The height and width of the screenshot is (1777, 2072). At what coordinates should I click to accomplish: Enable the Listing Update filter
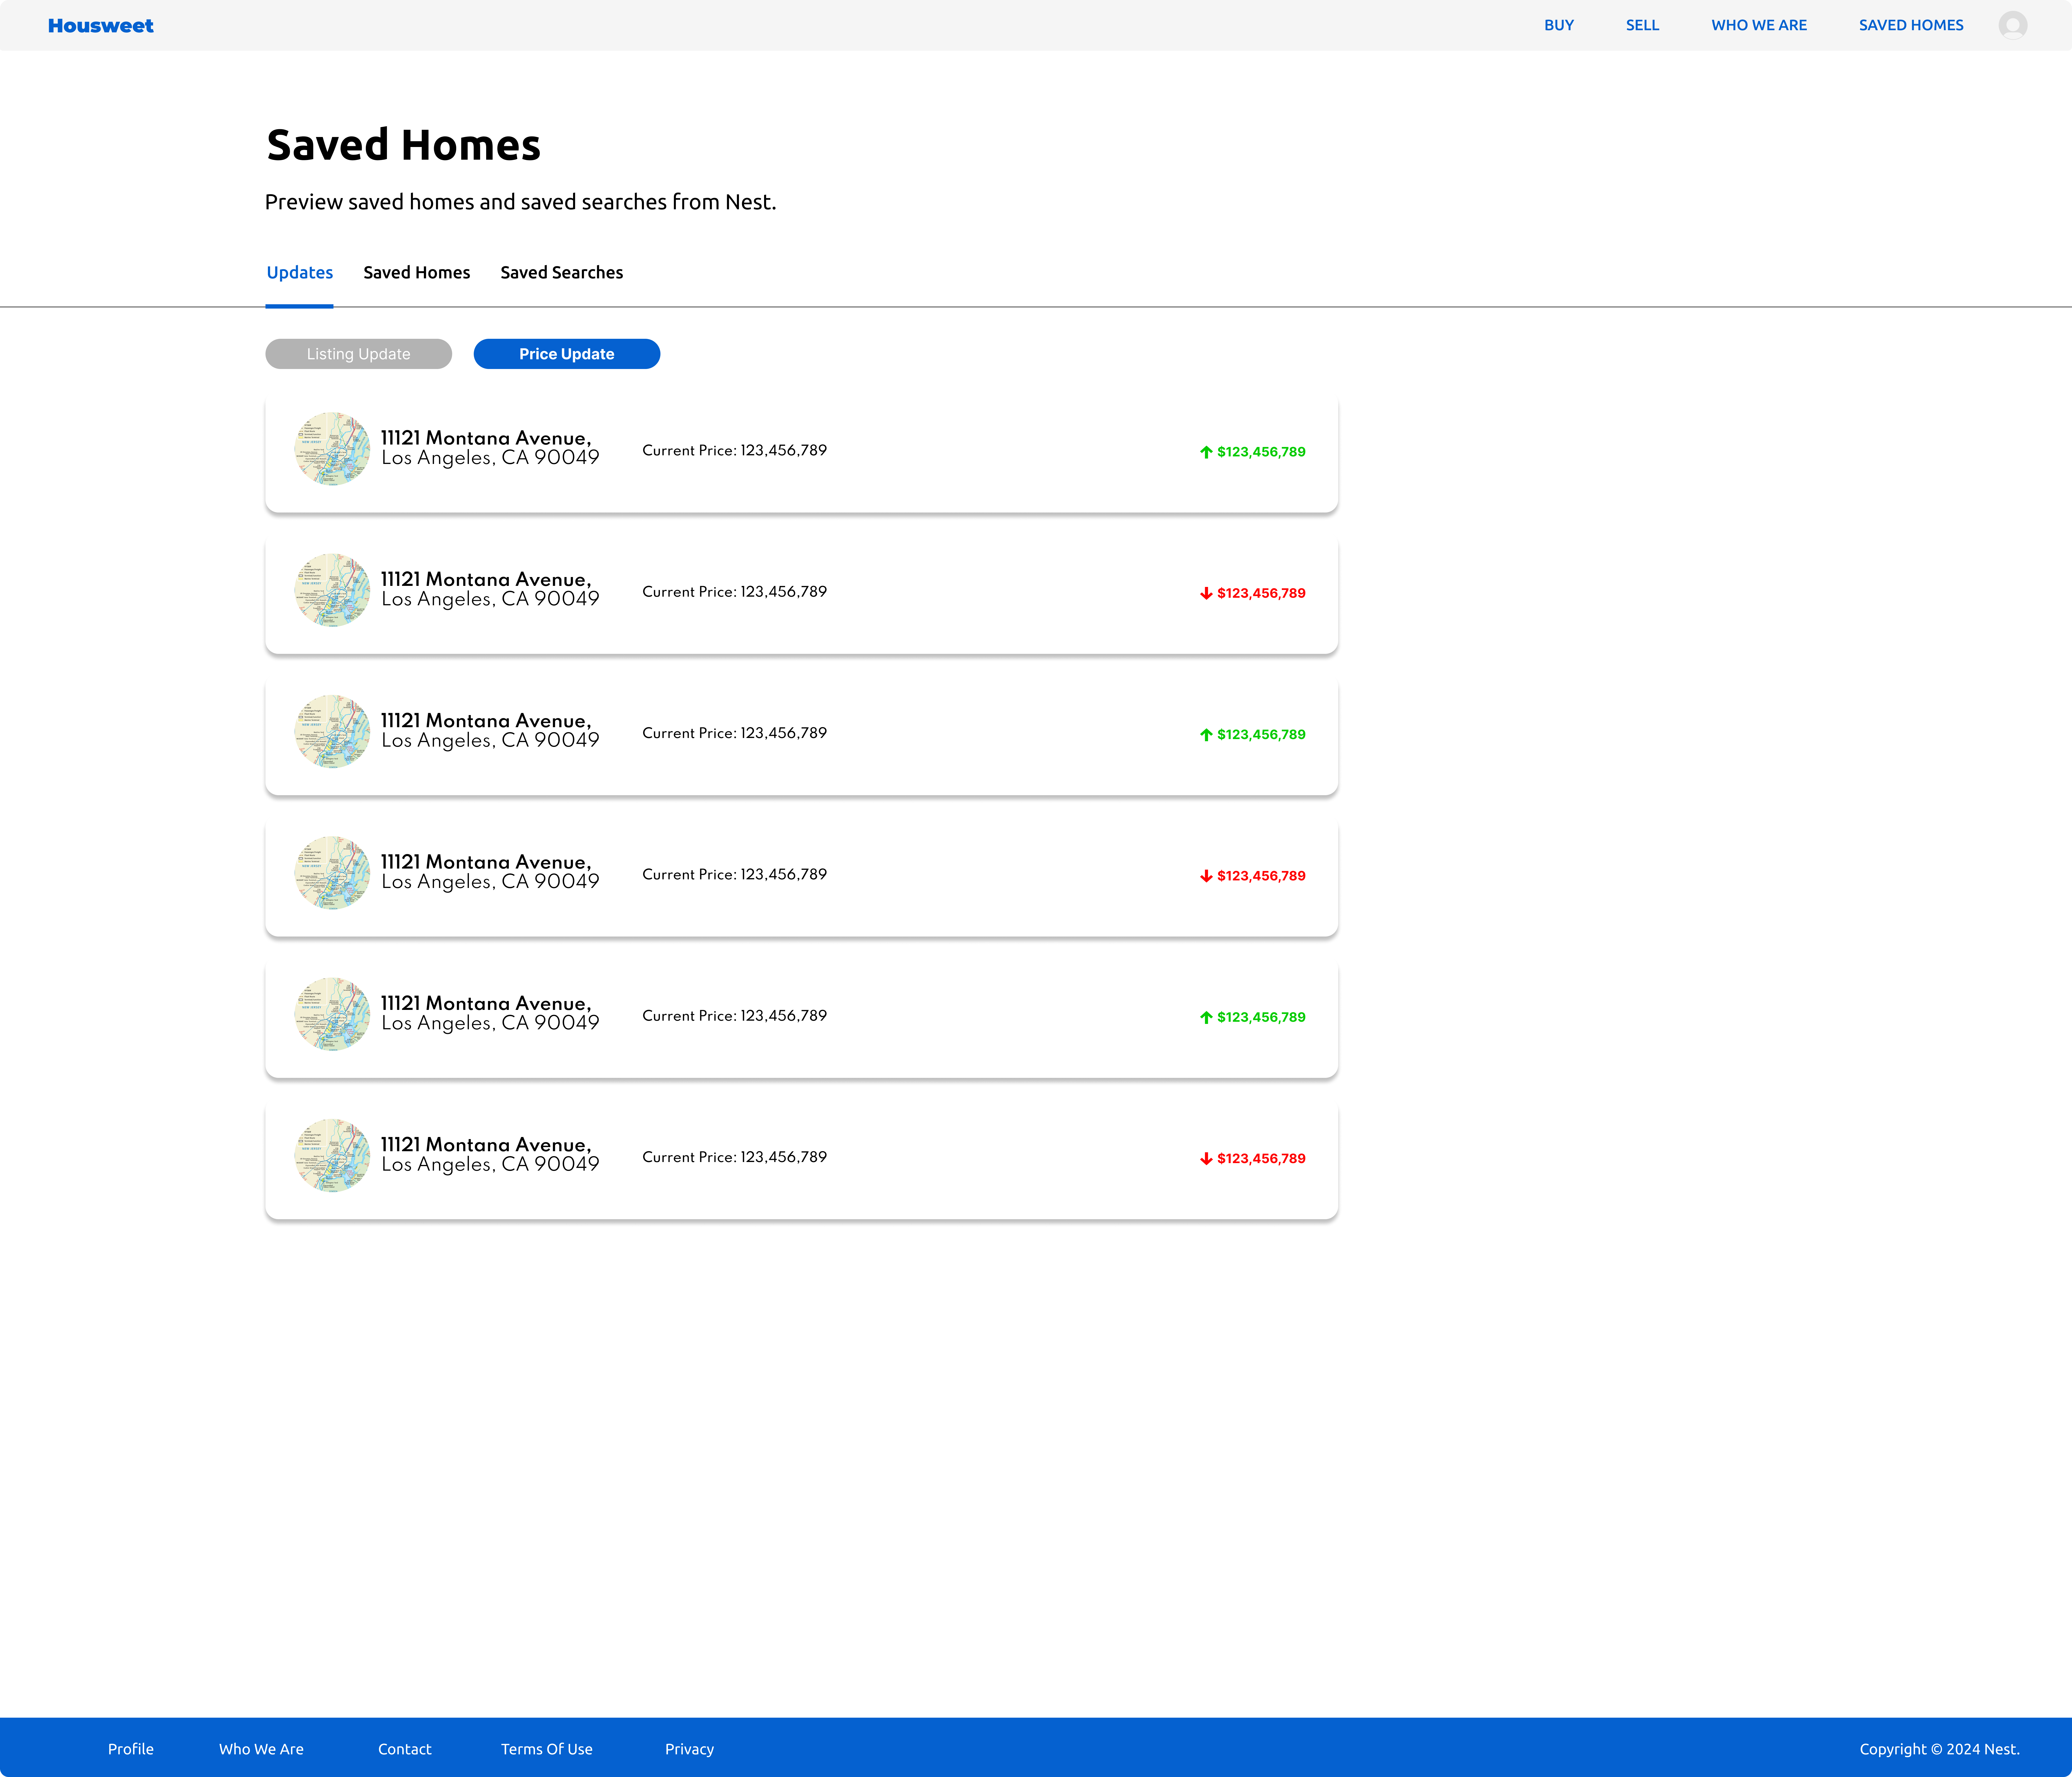point(358,353)
